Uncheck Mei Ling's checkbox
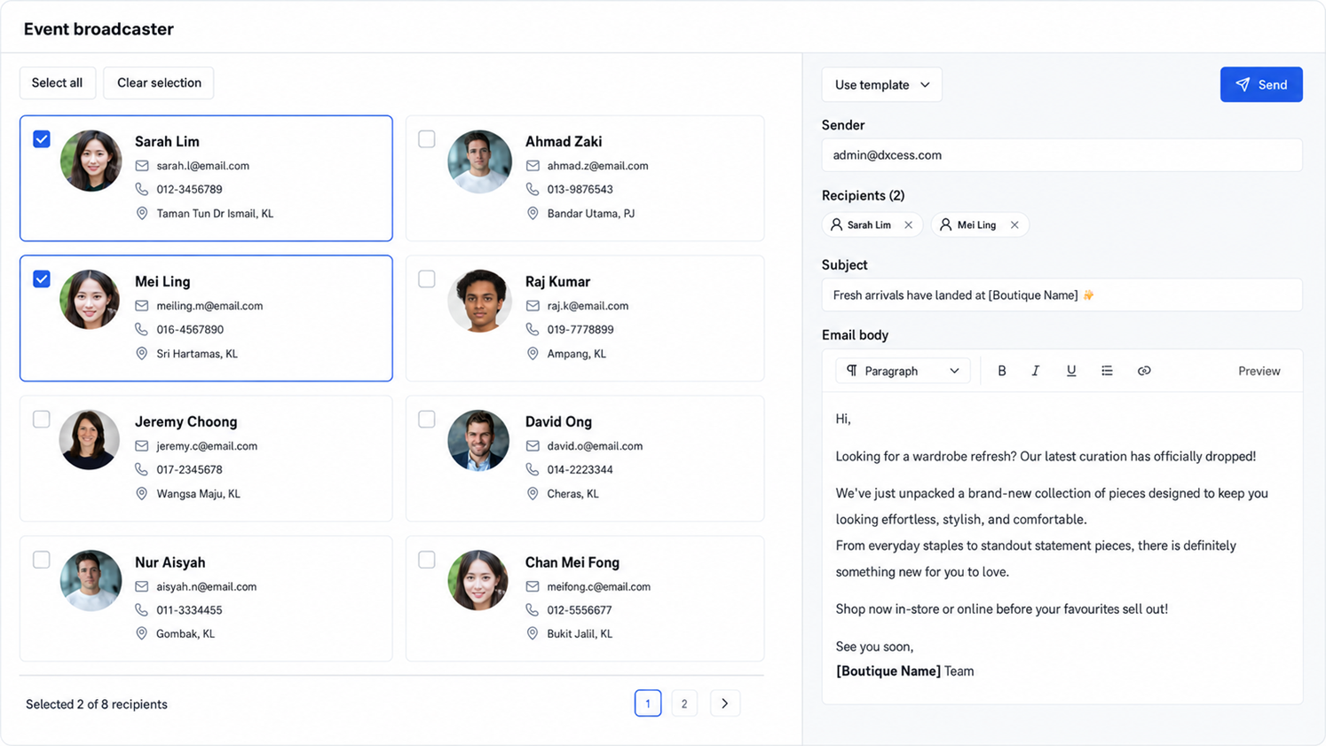The height and width of the screenshot is (746, 1326). point(42,279)
